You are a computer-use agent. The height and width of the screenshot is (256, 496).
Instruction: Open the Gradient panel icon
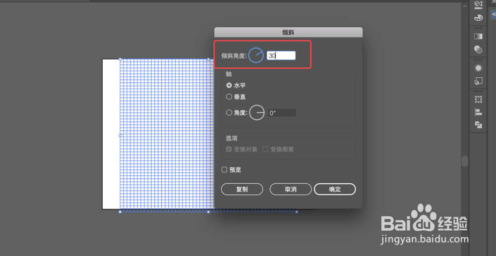[478, 36]
